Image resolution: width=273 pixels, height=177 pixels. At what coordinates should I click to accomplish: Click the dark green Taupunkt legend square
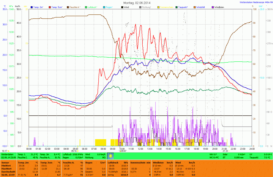click(x=176, y=7)
